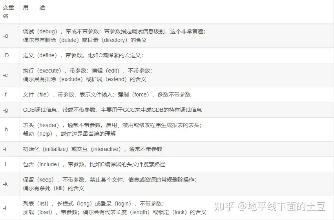This screenshot has width=334, height=220.
Task: Click the description '定义 (define)，带参数'
Action: tap(83, 55)
